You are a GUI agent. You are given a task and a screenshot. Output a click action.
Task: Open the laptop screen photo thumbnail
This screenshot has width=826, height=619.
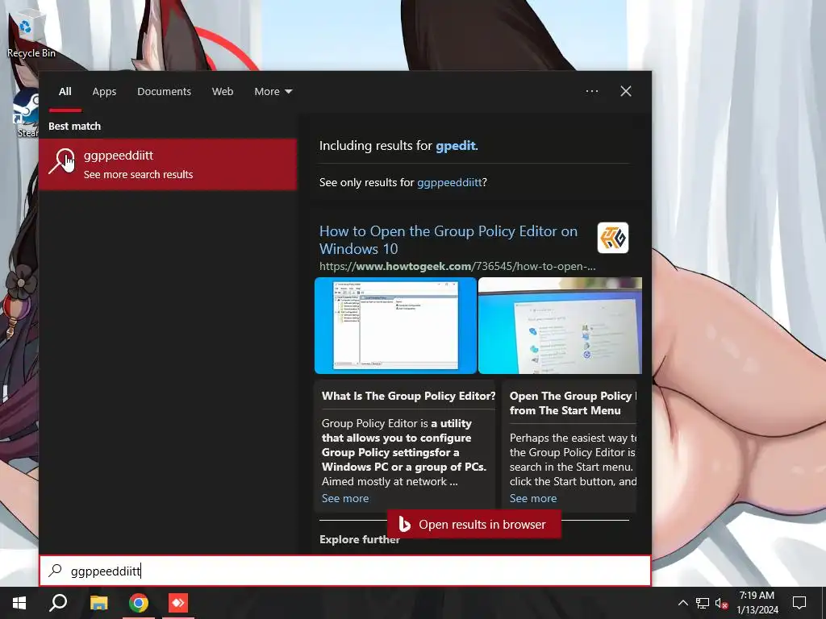[x=560, y=326]
